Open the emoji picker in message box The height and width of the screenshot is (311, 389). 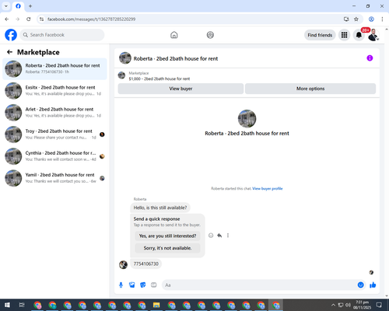[x=360, y=285]
